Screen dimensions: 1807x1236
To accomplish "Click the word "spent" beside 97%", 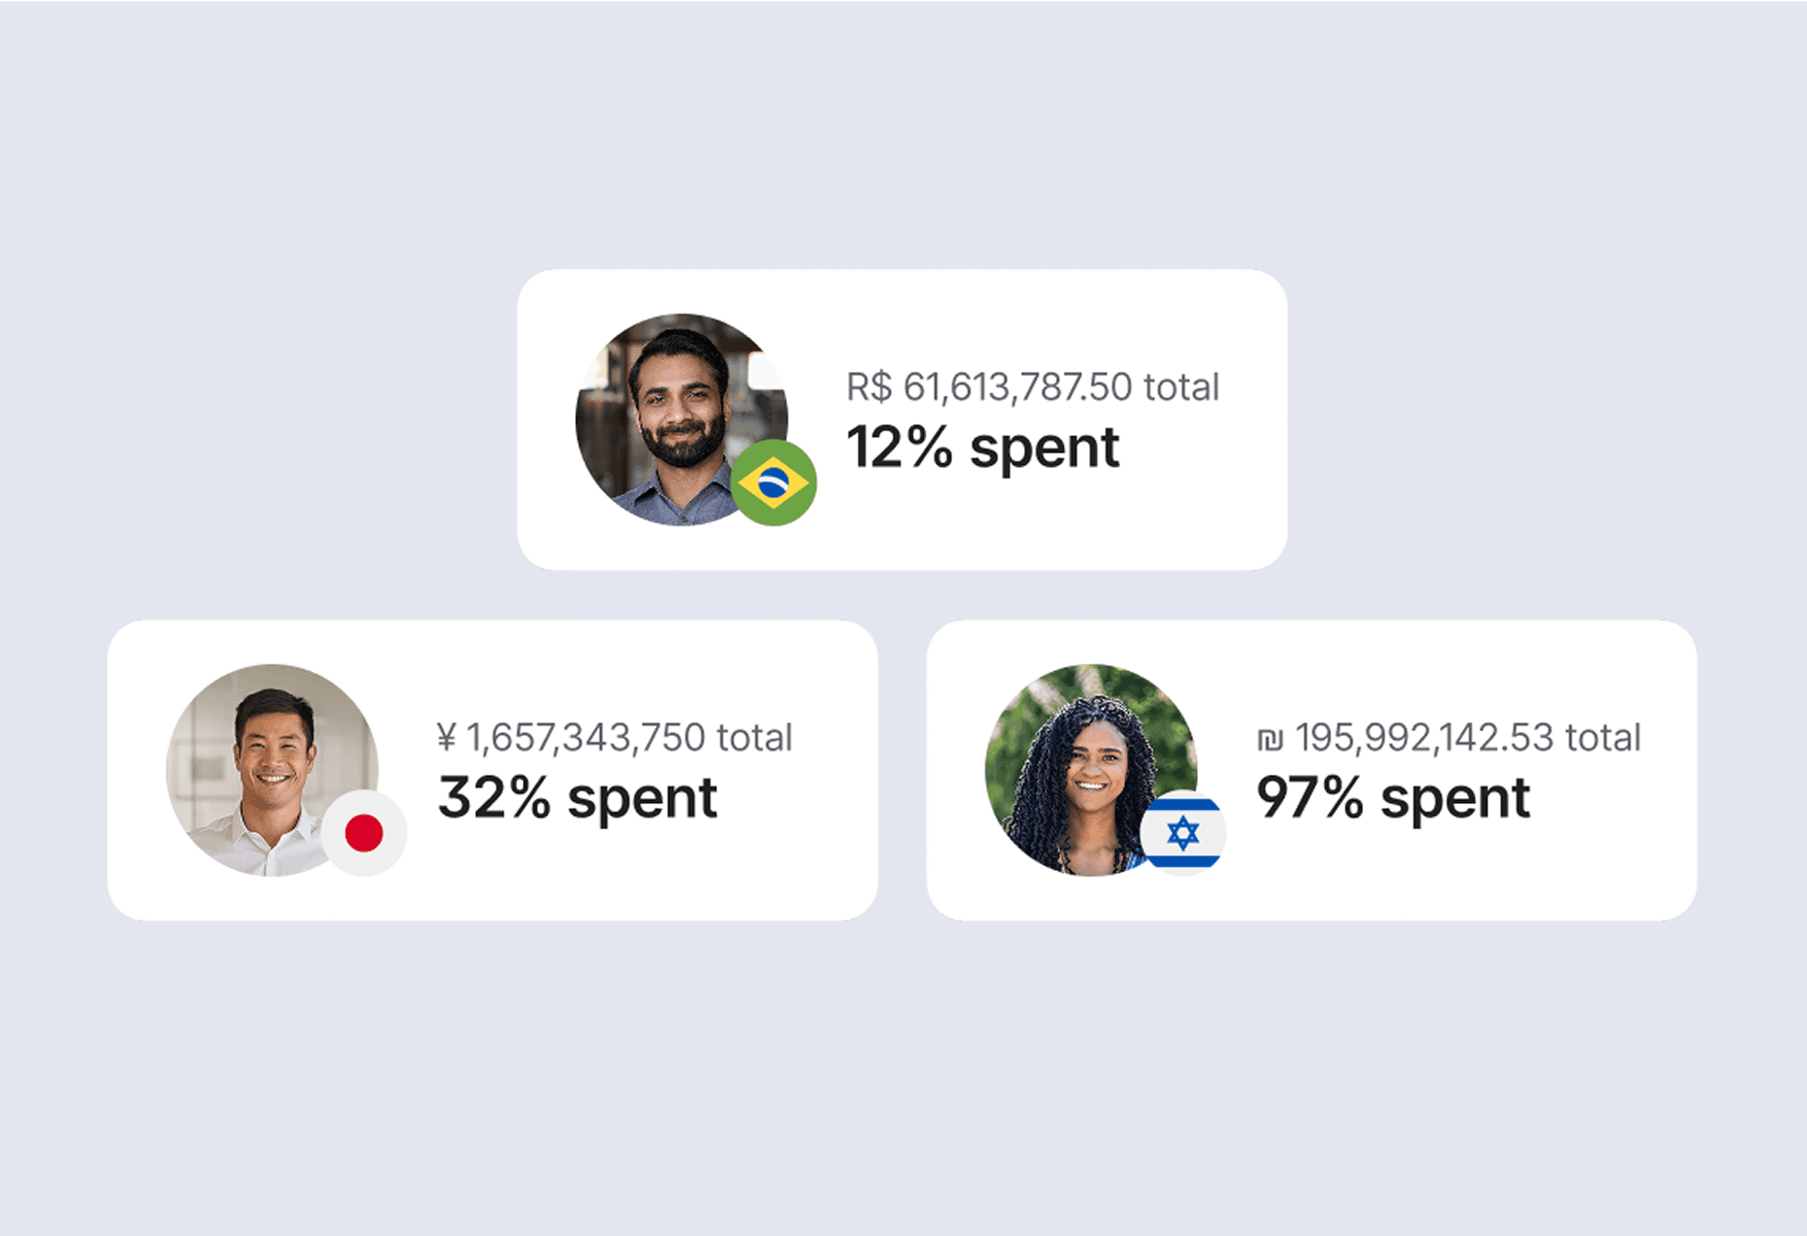I will pos(1455,798).
